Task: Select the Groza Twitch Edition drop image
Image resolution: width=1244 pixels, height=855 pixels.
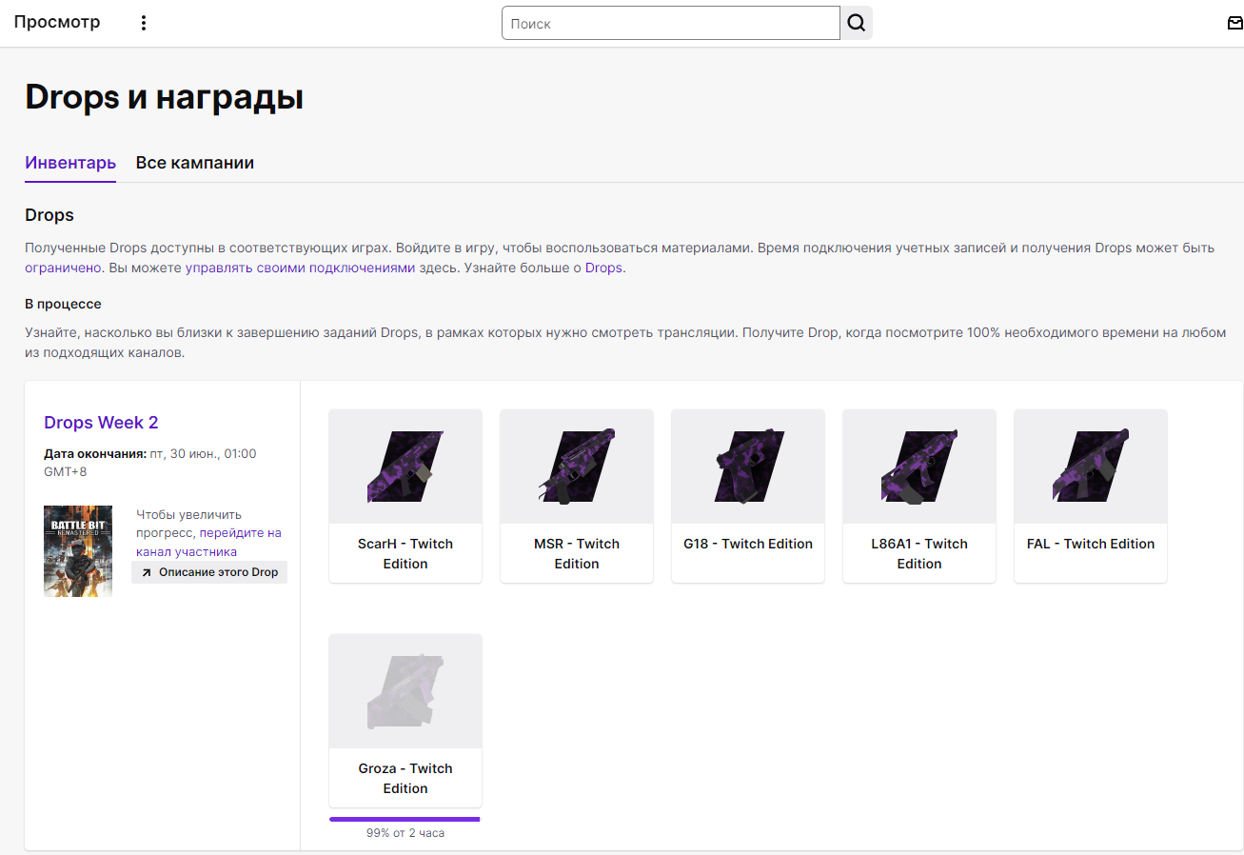Action: [x=405, y=691]
